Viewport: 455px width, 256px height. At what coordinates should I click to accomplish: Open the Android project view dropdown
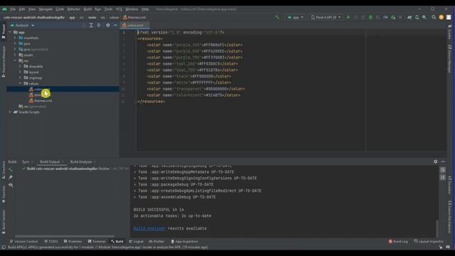tap(22, 26)
